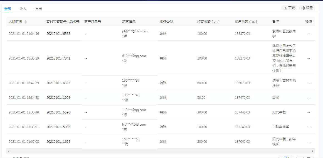Click counterparty ph8***@163.com
This screenshot has height=158, width=323.
(135, 31)
